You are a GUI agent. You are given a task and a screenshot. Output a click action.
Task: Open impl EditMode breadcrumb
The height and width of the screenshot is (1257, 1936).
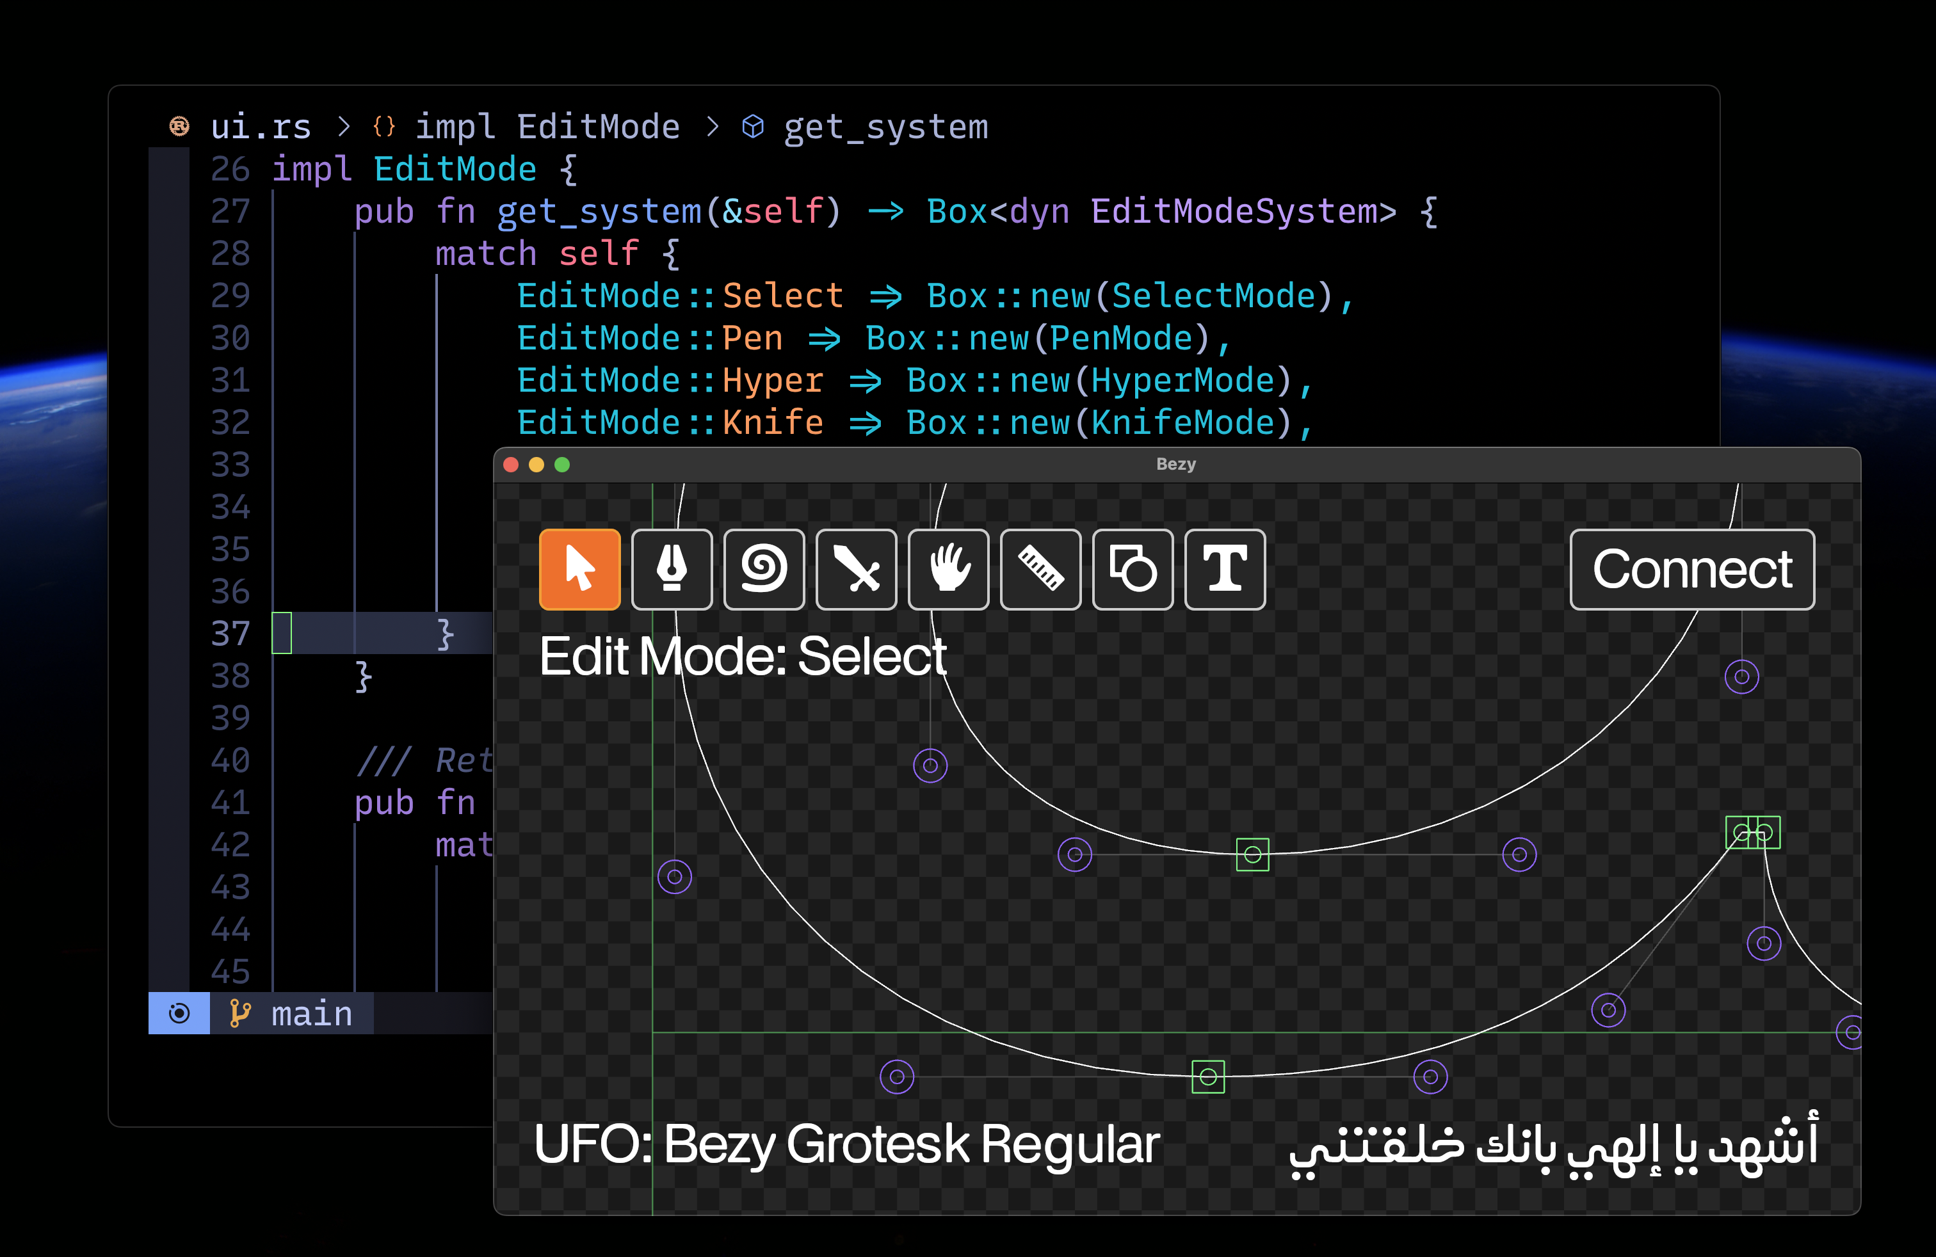click(x=547, y=127)
